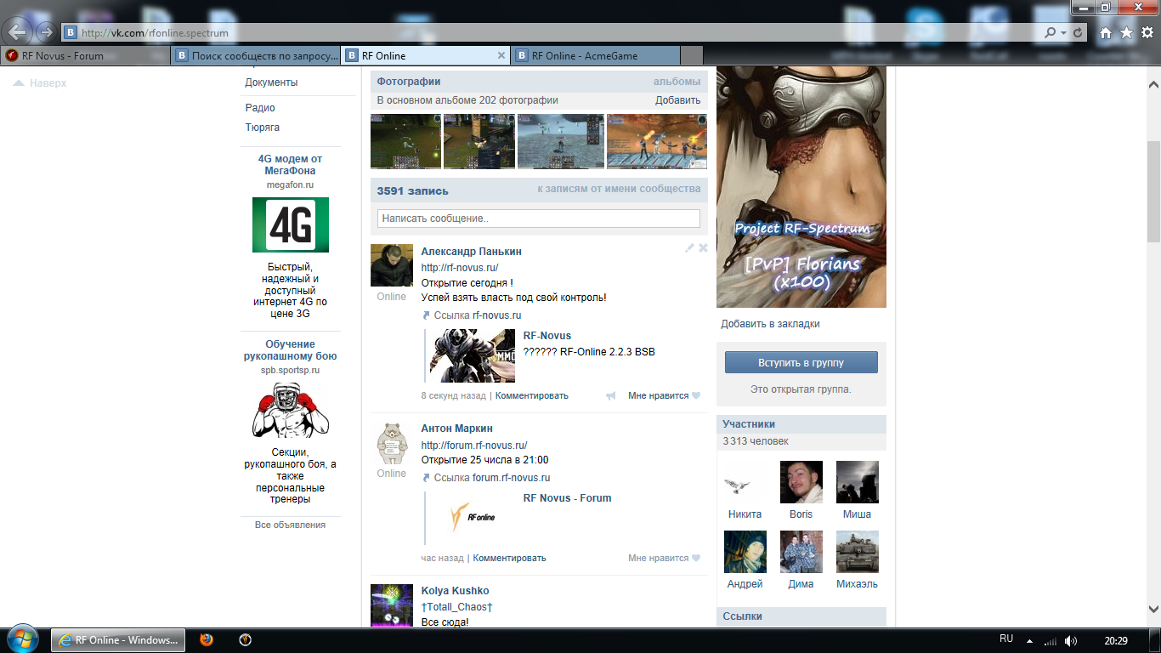Open Kolya Kushko avatar
The image size is (1161, 653).
[x=392, y=605]
